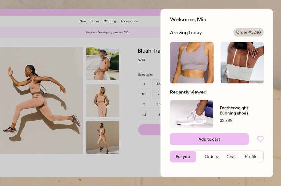
Task: Select size 11.5
Action: pyautogui.click(x=144, y=115)
